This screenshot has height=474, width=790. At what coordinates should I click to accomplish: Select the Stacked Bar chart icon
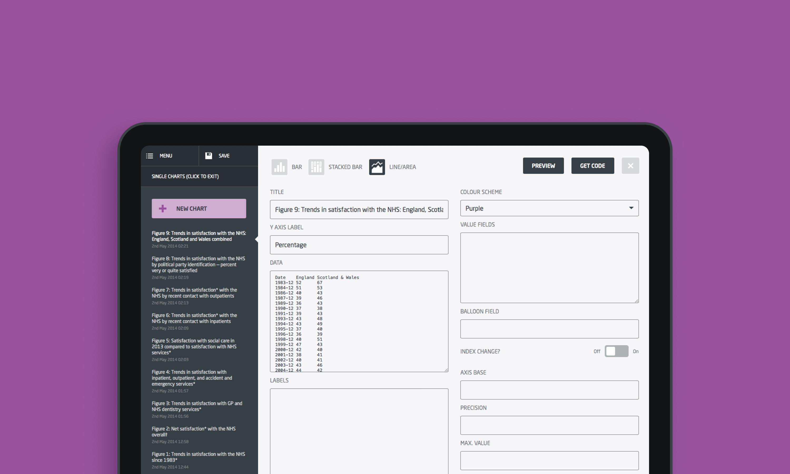click(316, 167)
